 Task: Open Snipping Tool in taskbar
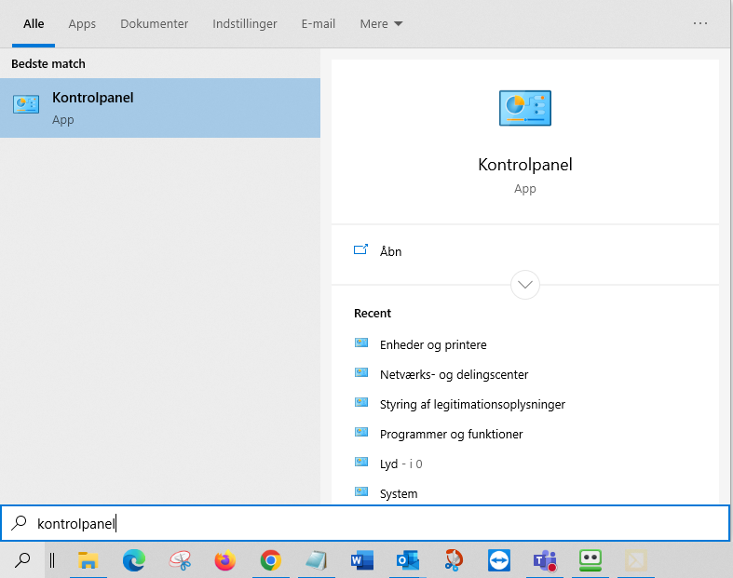point(180,560)
